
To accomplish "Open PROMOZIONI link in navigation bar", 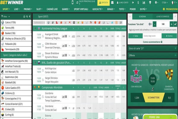I will [170, 9].
